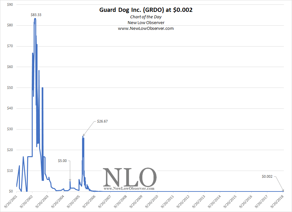Click the $80 y-axis label
This screenshot has height=212, width=292.
click(10, 25)
